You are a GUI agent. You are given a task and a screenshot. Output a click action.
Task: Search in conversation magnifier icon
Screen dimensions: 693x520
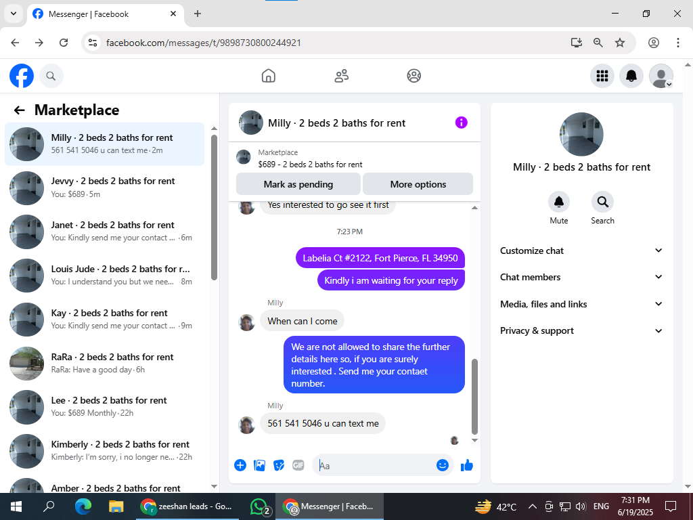602,202
